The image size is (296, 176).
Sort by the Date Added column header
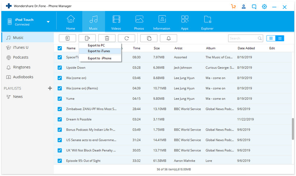coord(246,48)
